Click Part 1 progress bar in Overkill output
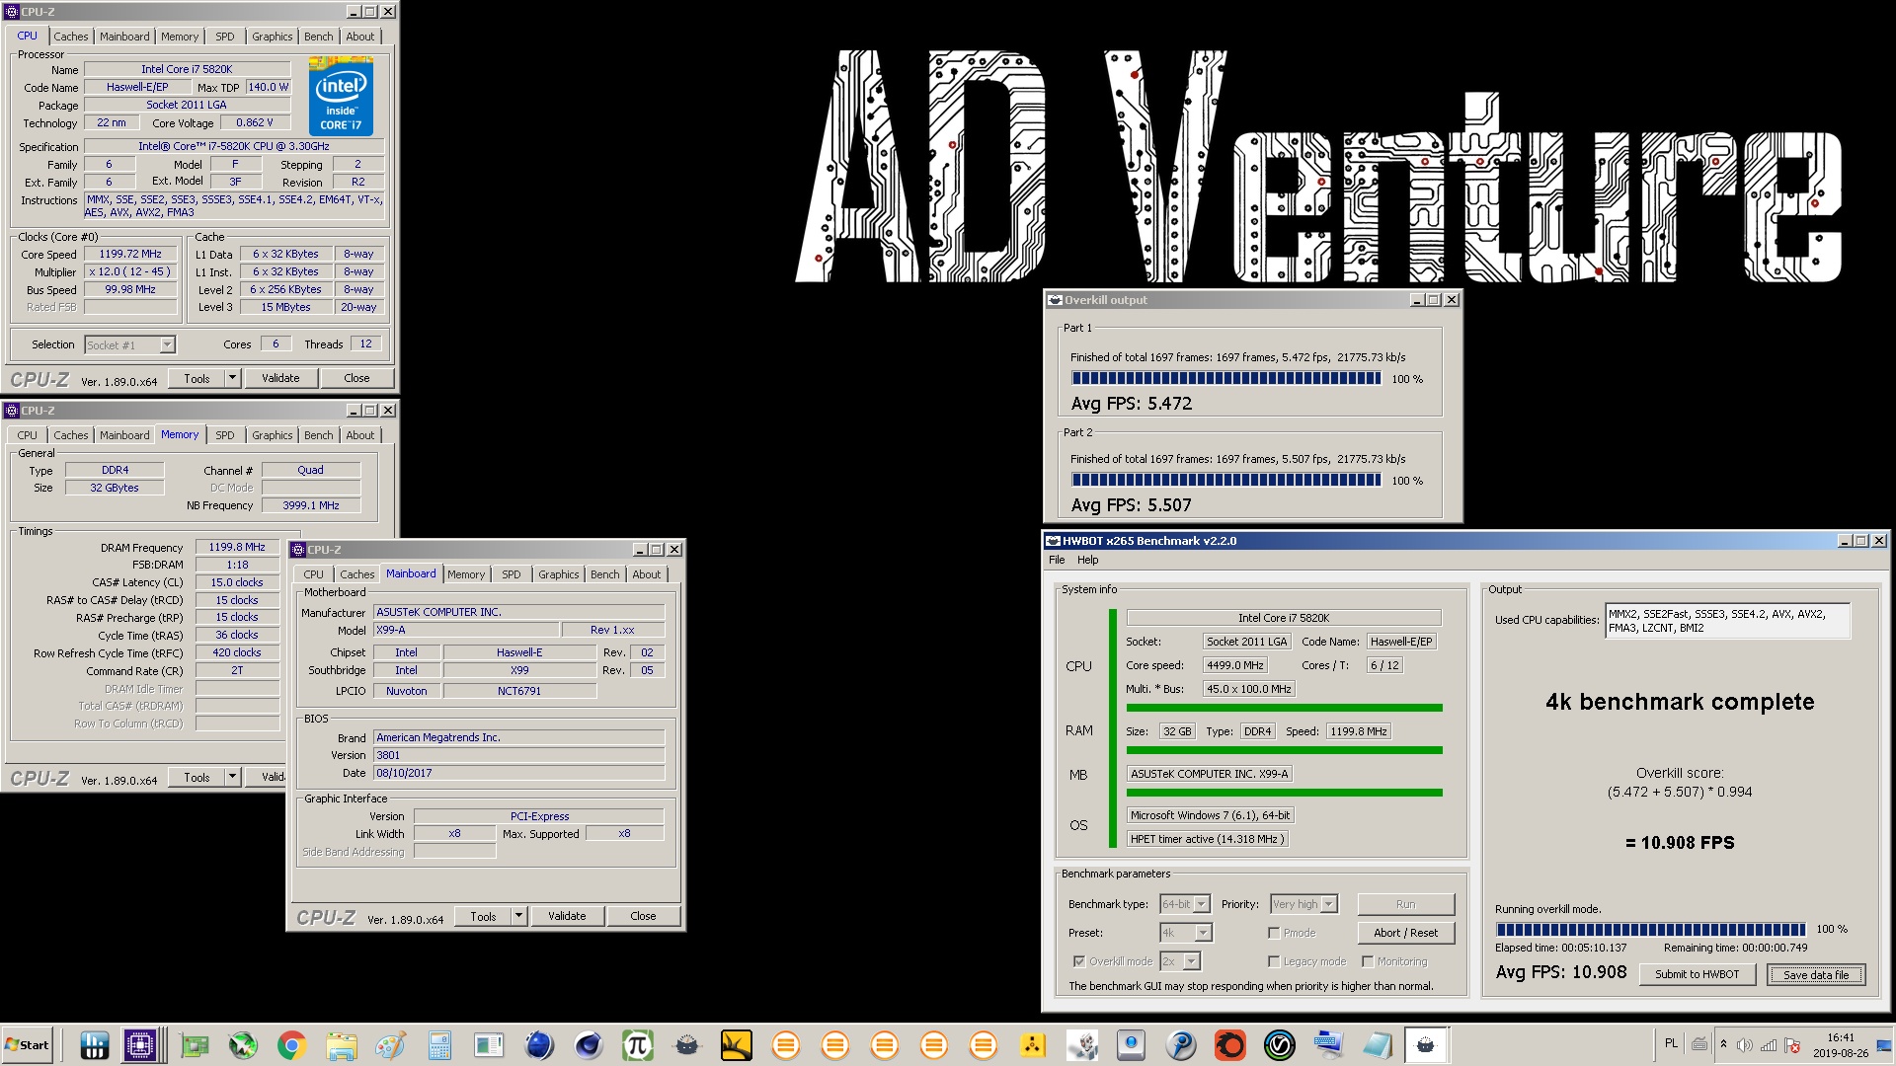The image size is (1896, 1066). [1226, 379]
